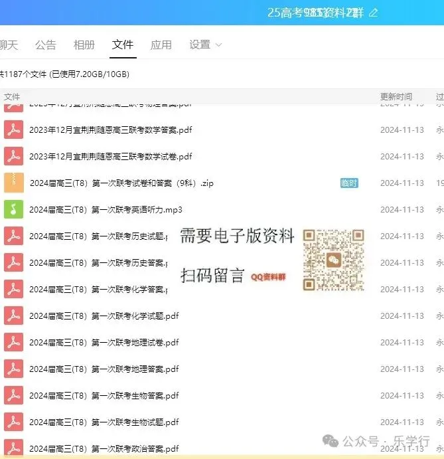Open file name 第一次联考英语听力.mp3

coord(106,210)
